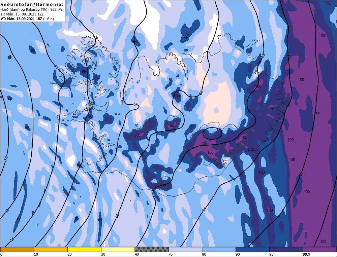Click the '99' humidity value label
Viewport: 337px width, 257px height.
click(x=84, y=71)
